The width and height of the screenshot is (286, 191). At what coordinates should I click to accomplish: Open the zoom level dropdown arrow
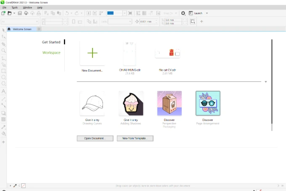(x=124, y=13)
